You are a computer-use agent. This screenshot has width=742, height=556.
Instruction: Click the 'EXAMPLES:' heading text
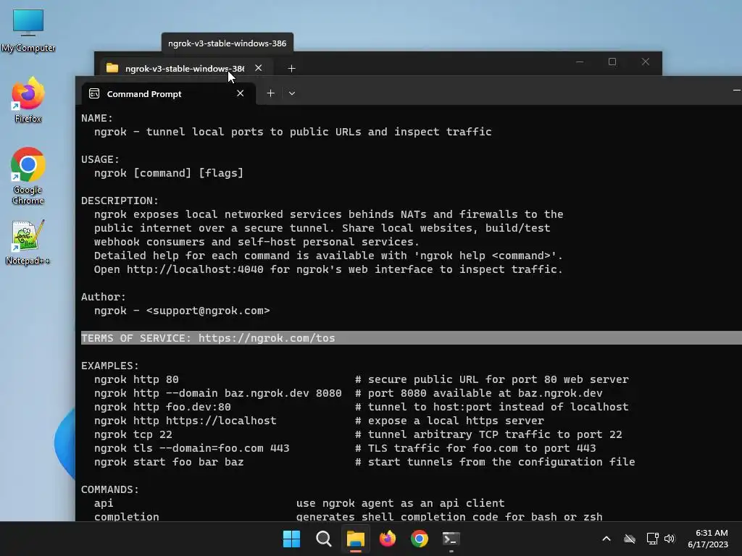pos(110,366)
